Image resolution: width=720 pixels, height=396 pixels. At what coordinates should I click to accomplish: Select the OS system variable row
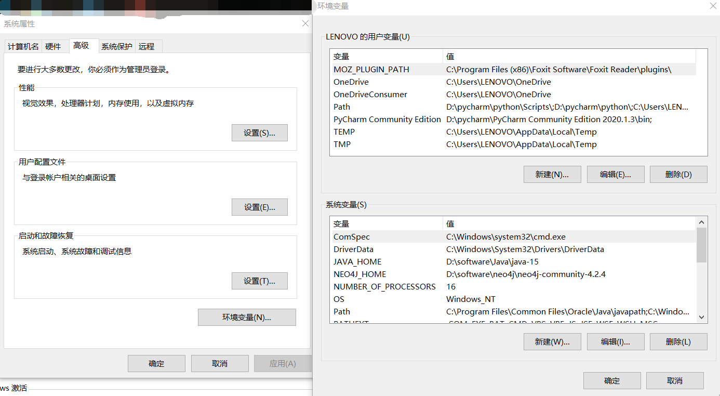coord(513,299)
